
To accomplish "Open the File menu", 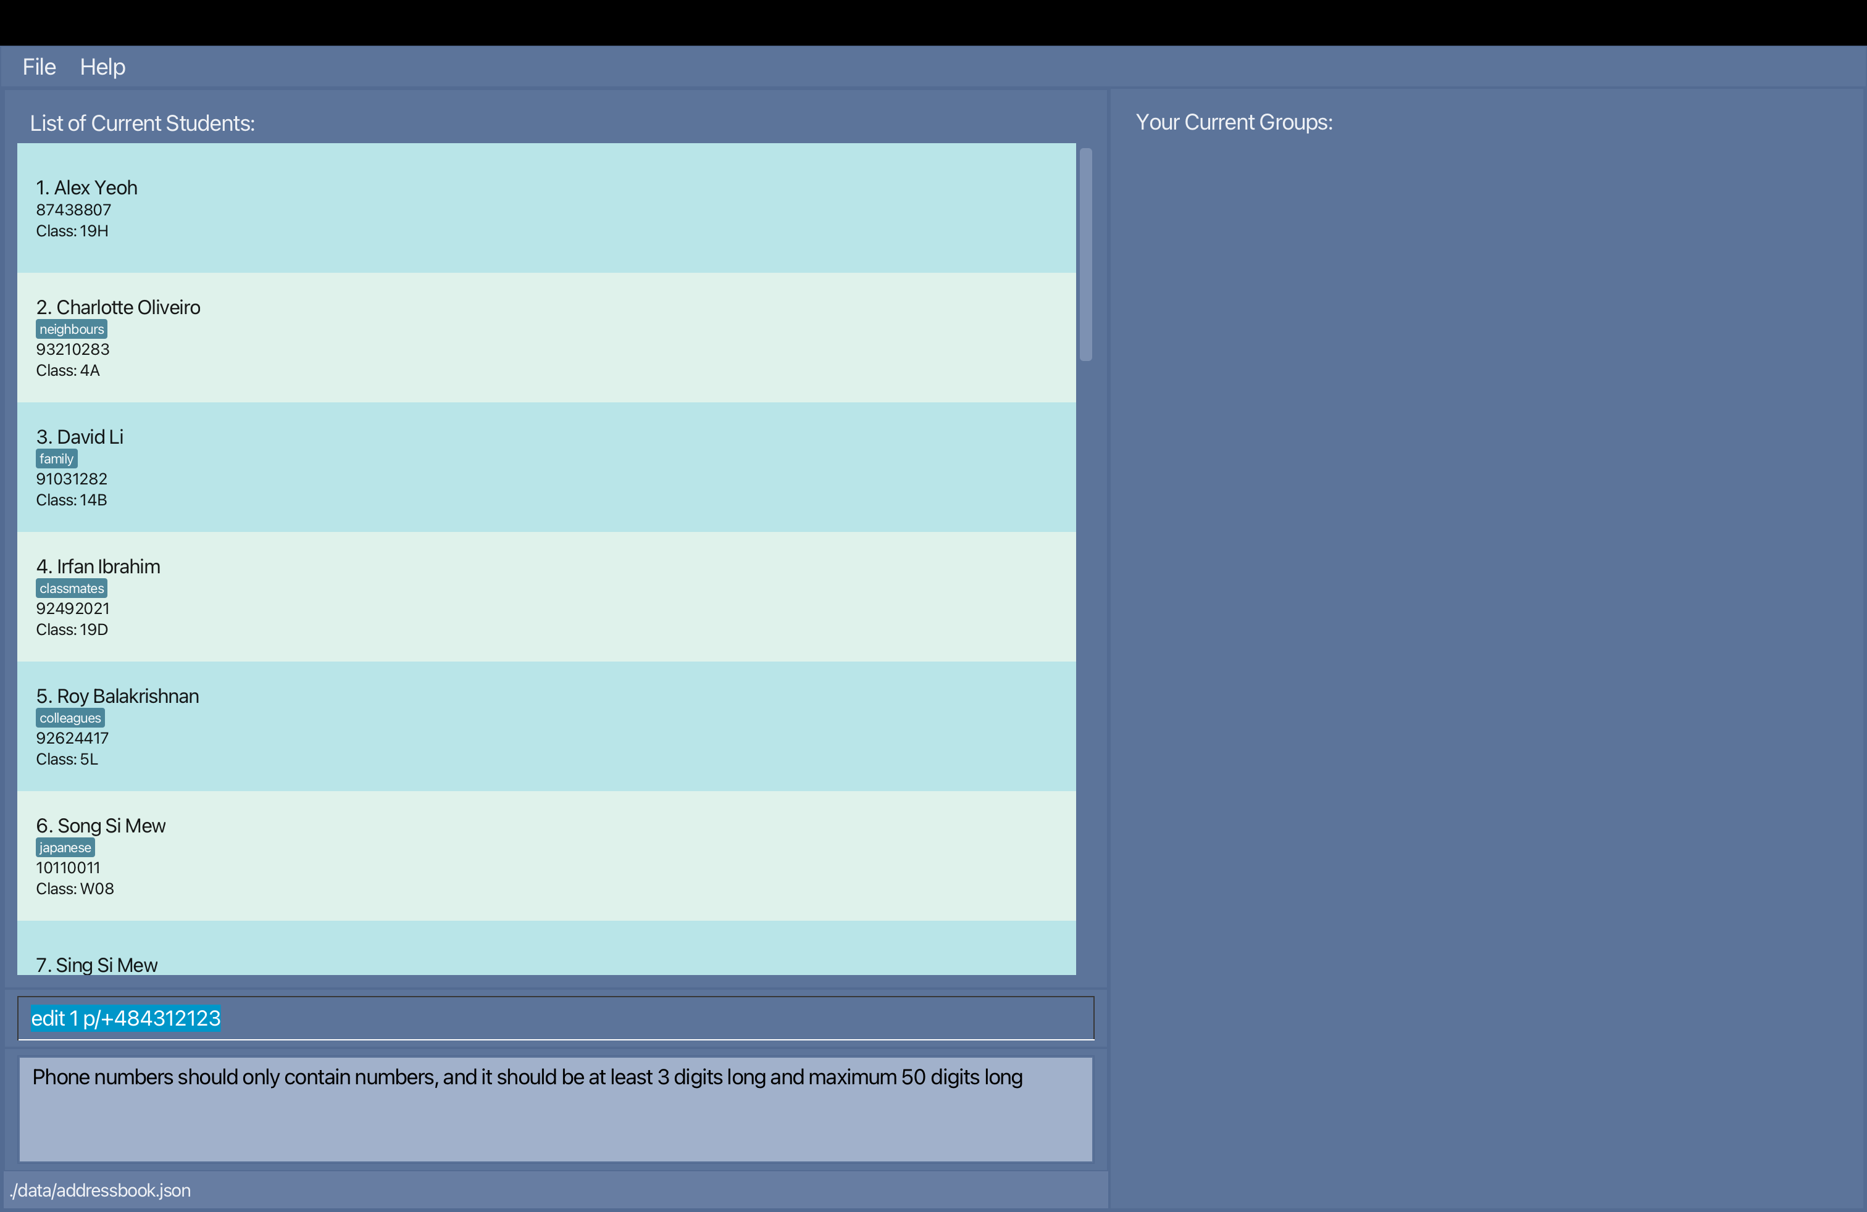I will tap(40, 67).
